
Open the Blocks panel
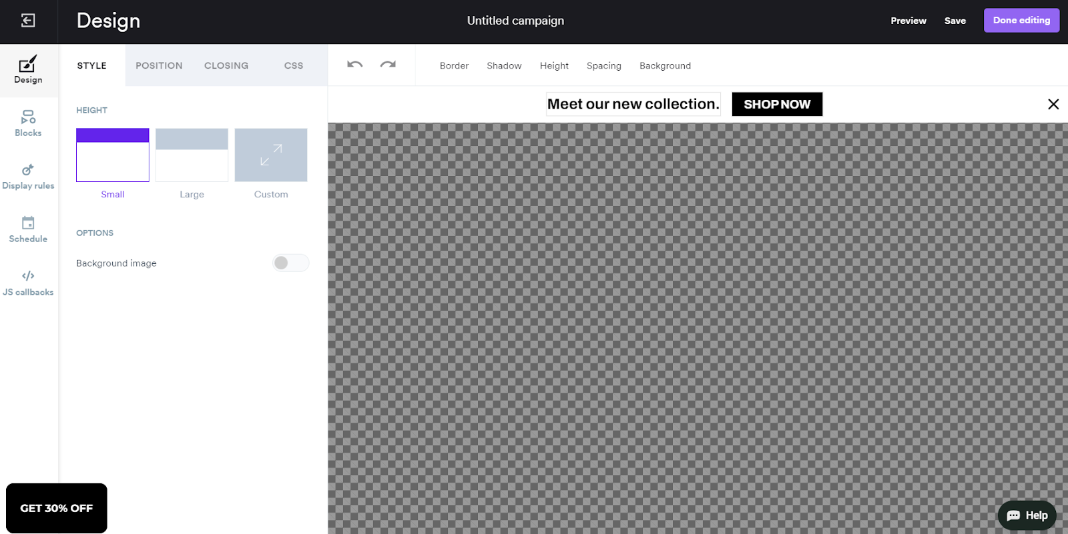coord(28,123)
